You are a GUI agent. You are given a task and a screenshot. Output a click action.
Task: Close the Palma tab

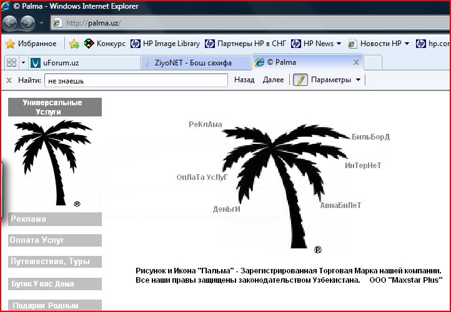[356, 62]
